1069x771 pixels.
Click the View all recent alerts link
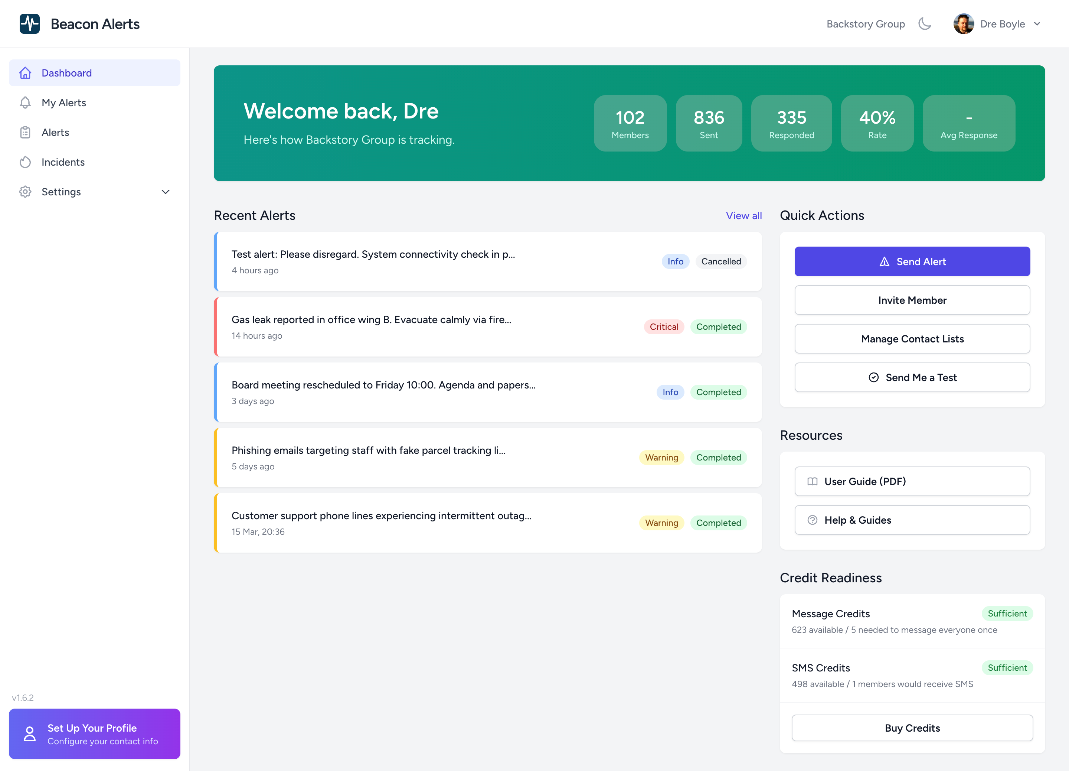click(743, 215)
